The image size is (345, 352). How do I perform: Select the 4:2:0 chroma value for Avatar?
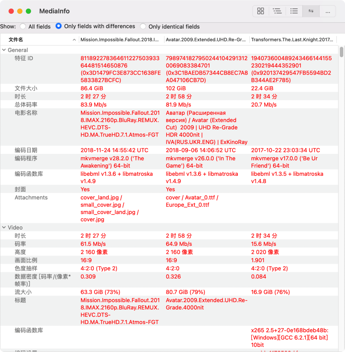[x=172, y=269]
